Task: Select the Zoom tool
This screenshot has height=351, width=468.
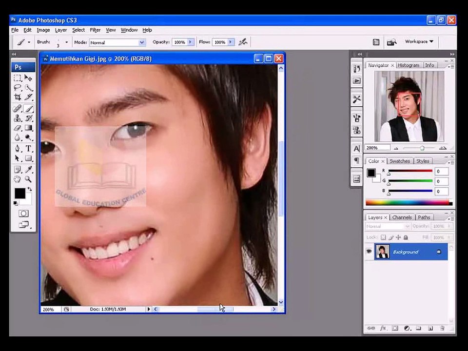Action: (x=28, y=179)
